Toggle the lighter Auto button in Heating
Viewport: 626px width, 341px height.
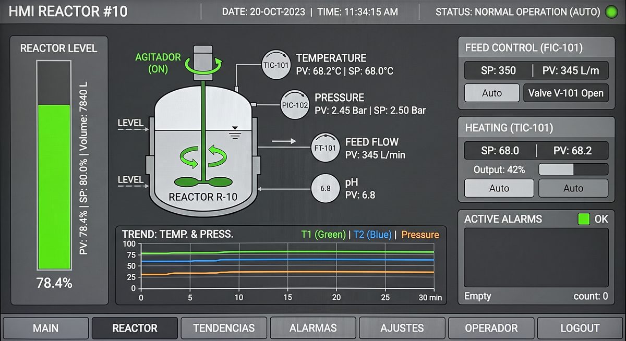click(499, 188)
